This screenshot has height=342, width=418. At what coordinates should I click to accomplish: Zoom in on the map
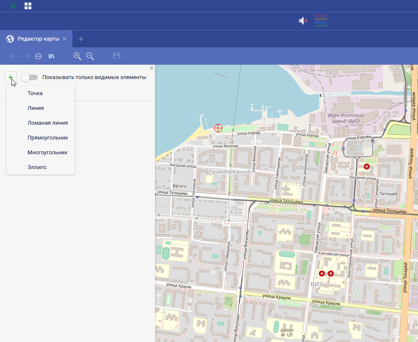pyautogui.click(x=77, y=56)
